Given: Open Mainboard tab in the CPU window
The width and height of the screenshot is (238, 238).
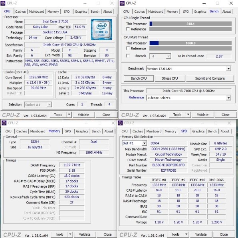Looking at the screenshot, I should click(37, 12).
